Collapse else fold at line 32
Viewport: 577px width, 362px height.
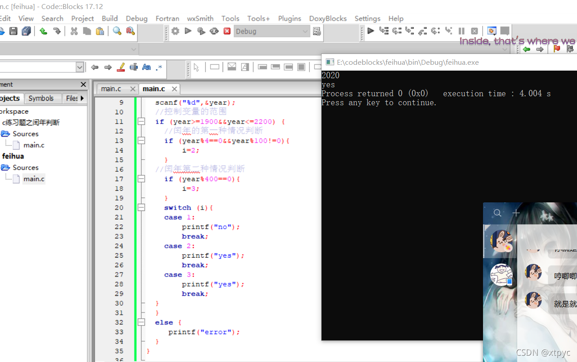(141, 322)
